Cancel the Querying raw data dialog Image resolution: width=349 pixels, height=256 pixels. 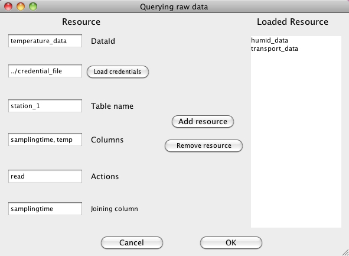132,242
